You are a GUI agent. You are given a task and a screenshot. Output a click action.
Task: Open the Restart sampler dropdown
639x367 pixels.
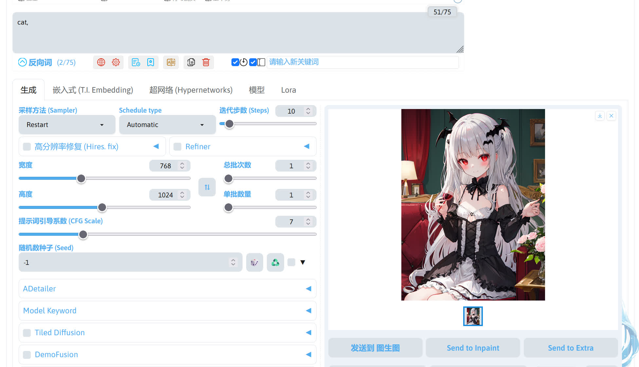click(x=67, y=124)
